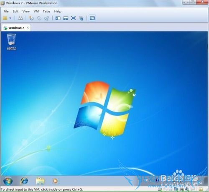
Task: Open the View menu
Action: click(26, 11)
